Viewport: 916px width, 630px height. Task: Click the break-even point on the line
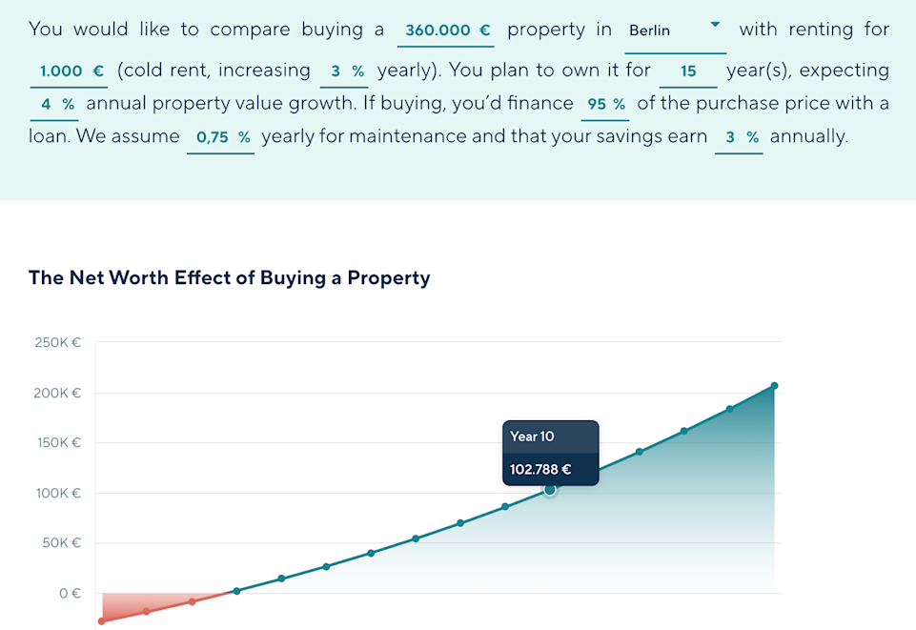point(235,592)
